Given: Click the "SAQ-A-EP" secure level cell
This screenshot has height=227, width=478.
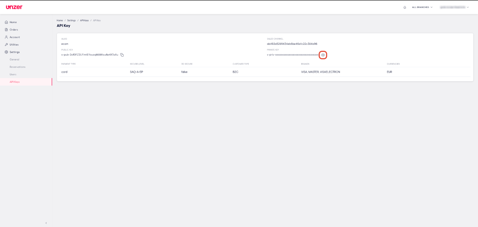Looking at the screenshot, I should coord(137,72).
